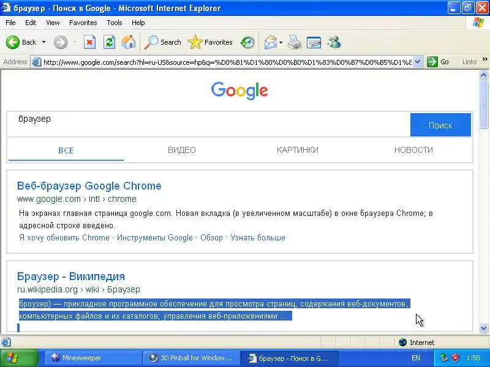Click the scrollbar down arrow
490x367 pixels.
(483, 328)
